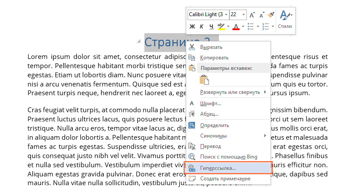Click the comment icon beside Создать примечание

click(x=192, y=178)
